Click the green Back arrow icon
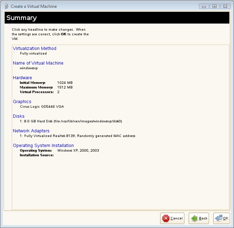The width and height of the screenshot is (234, 228). (194, 218)
